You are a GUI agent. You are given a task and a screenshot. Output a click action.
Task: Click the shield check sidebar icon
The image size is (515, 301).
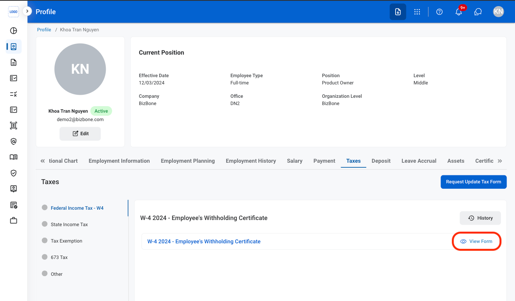point(14,173)
